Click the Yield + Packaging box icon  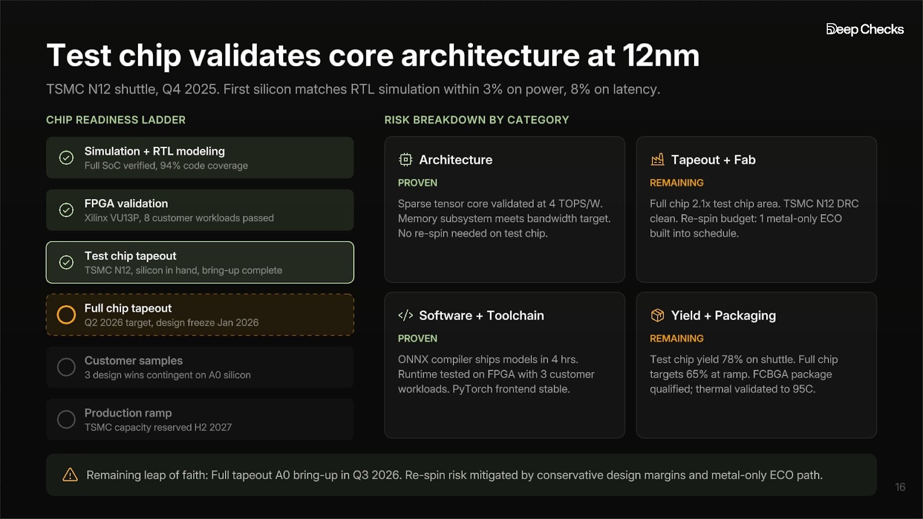(x=658, y=315)
